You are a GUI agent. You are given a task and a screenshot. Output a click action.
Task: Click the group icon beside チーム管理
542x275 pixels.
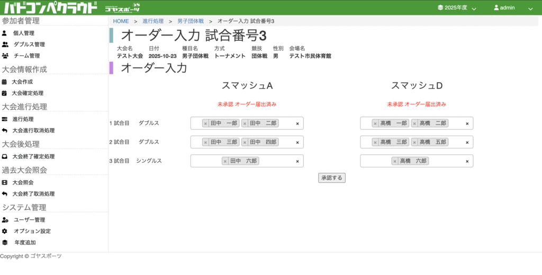tap(5, 56)
